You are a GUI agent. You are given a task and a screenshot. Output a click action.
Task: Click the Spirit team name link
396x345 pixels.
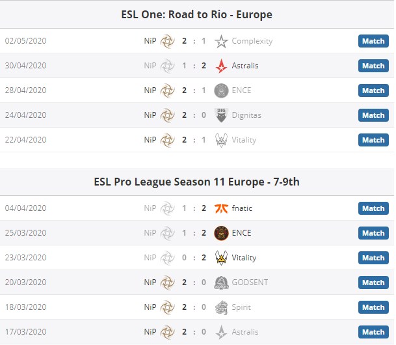pyautogui.click(x=241, y=307)
